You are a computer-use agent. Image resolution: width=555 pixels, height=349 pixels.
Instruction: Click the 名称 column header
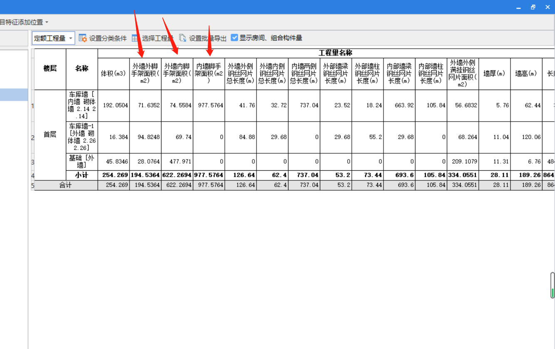tap(82, 69)
